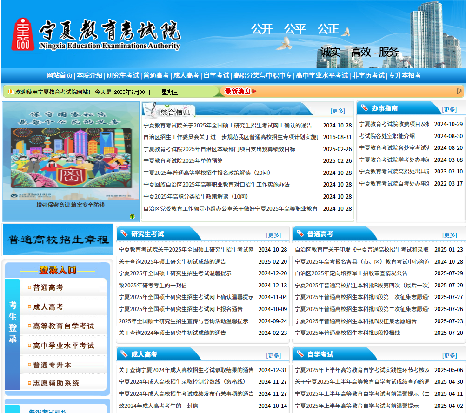Click the tag icon beside 自学考试 section header
Viewport: 466px width, 413px height.
pyautogui.click(x=300, y=354)
